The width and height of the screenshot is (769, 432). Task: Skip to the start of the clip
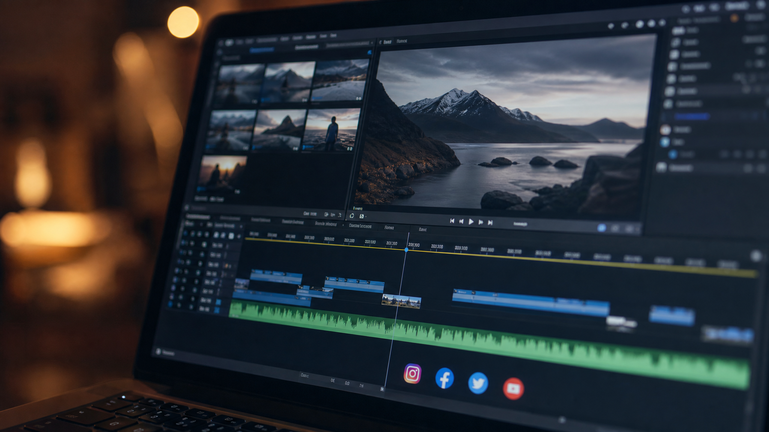pyautogui.click(x=452, y=221)
